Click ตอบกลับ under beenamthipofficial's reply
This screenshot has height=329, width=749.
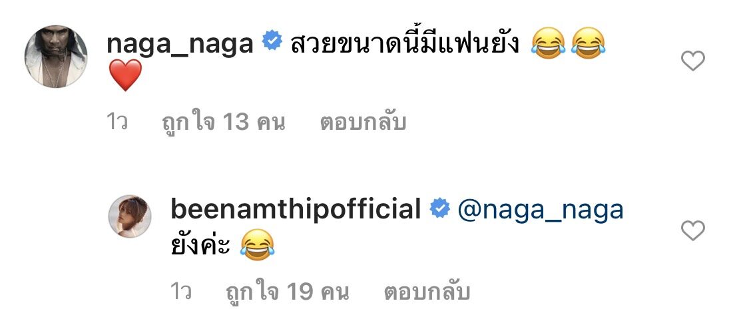point(427,291)
